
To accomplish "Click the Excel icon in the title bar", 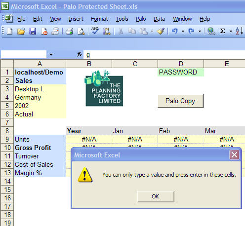I will pyautogui.click(x=5, y=6).
